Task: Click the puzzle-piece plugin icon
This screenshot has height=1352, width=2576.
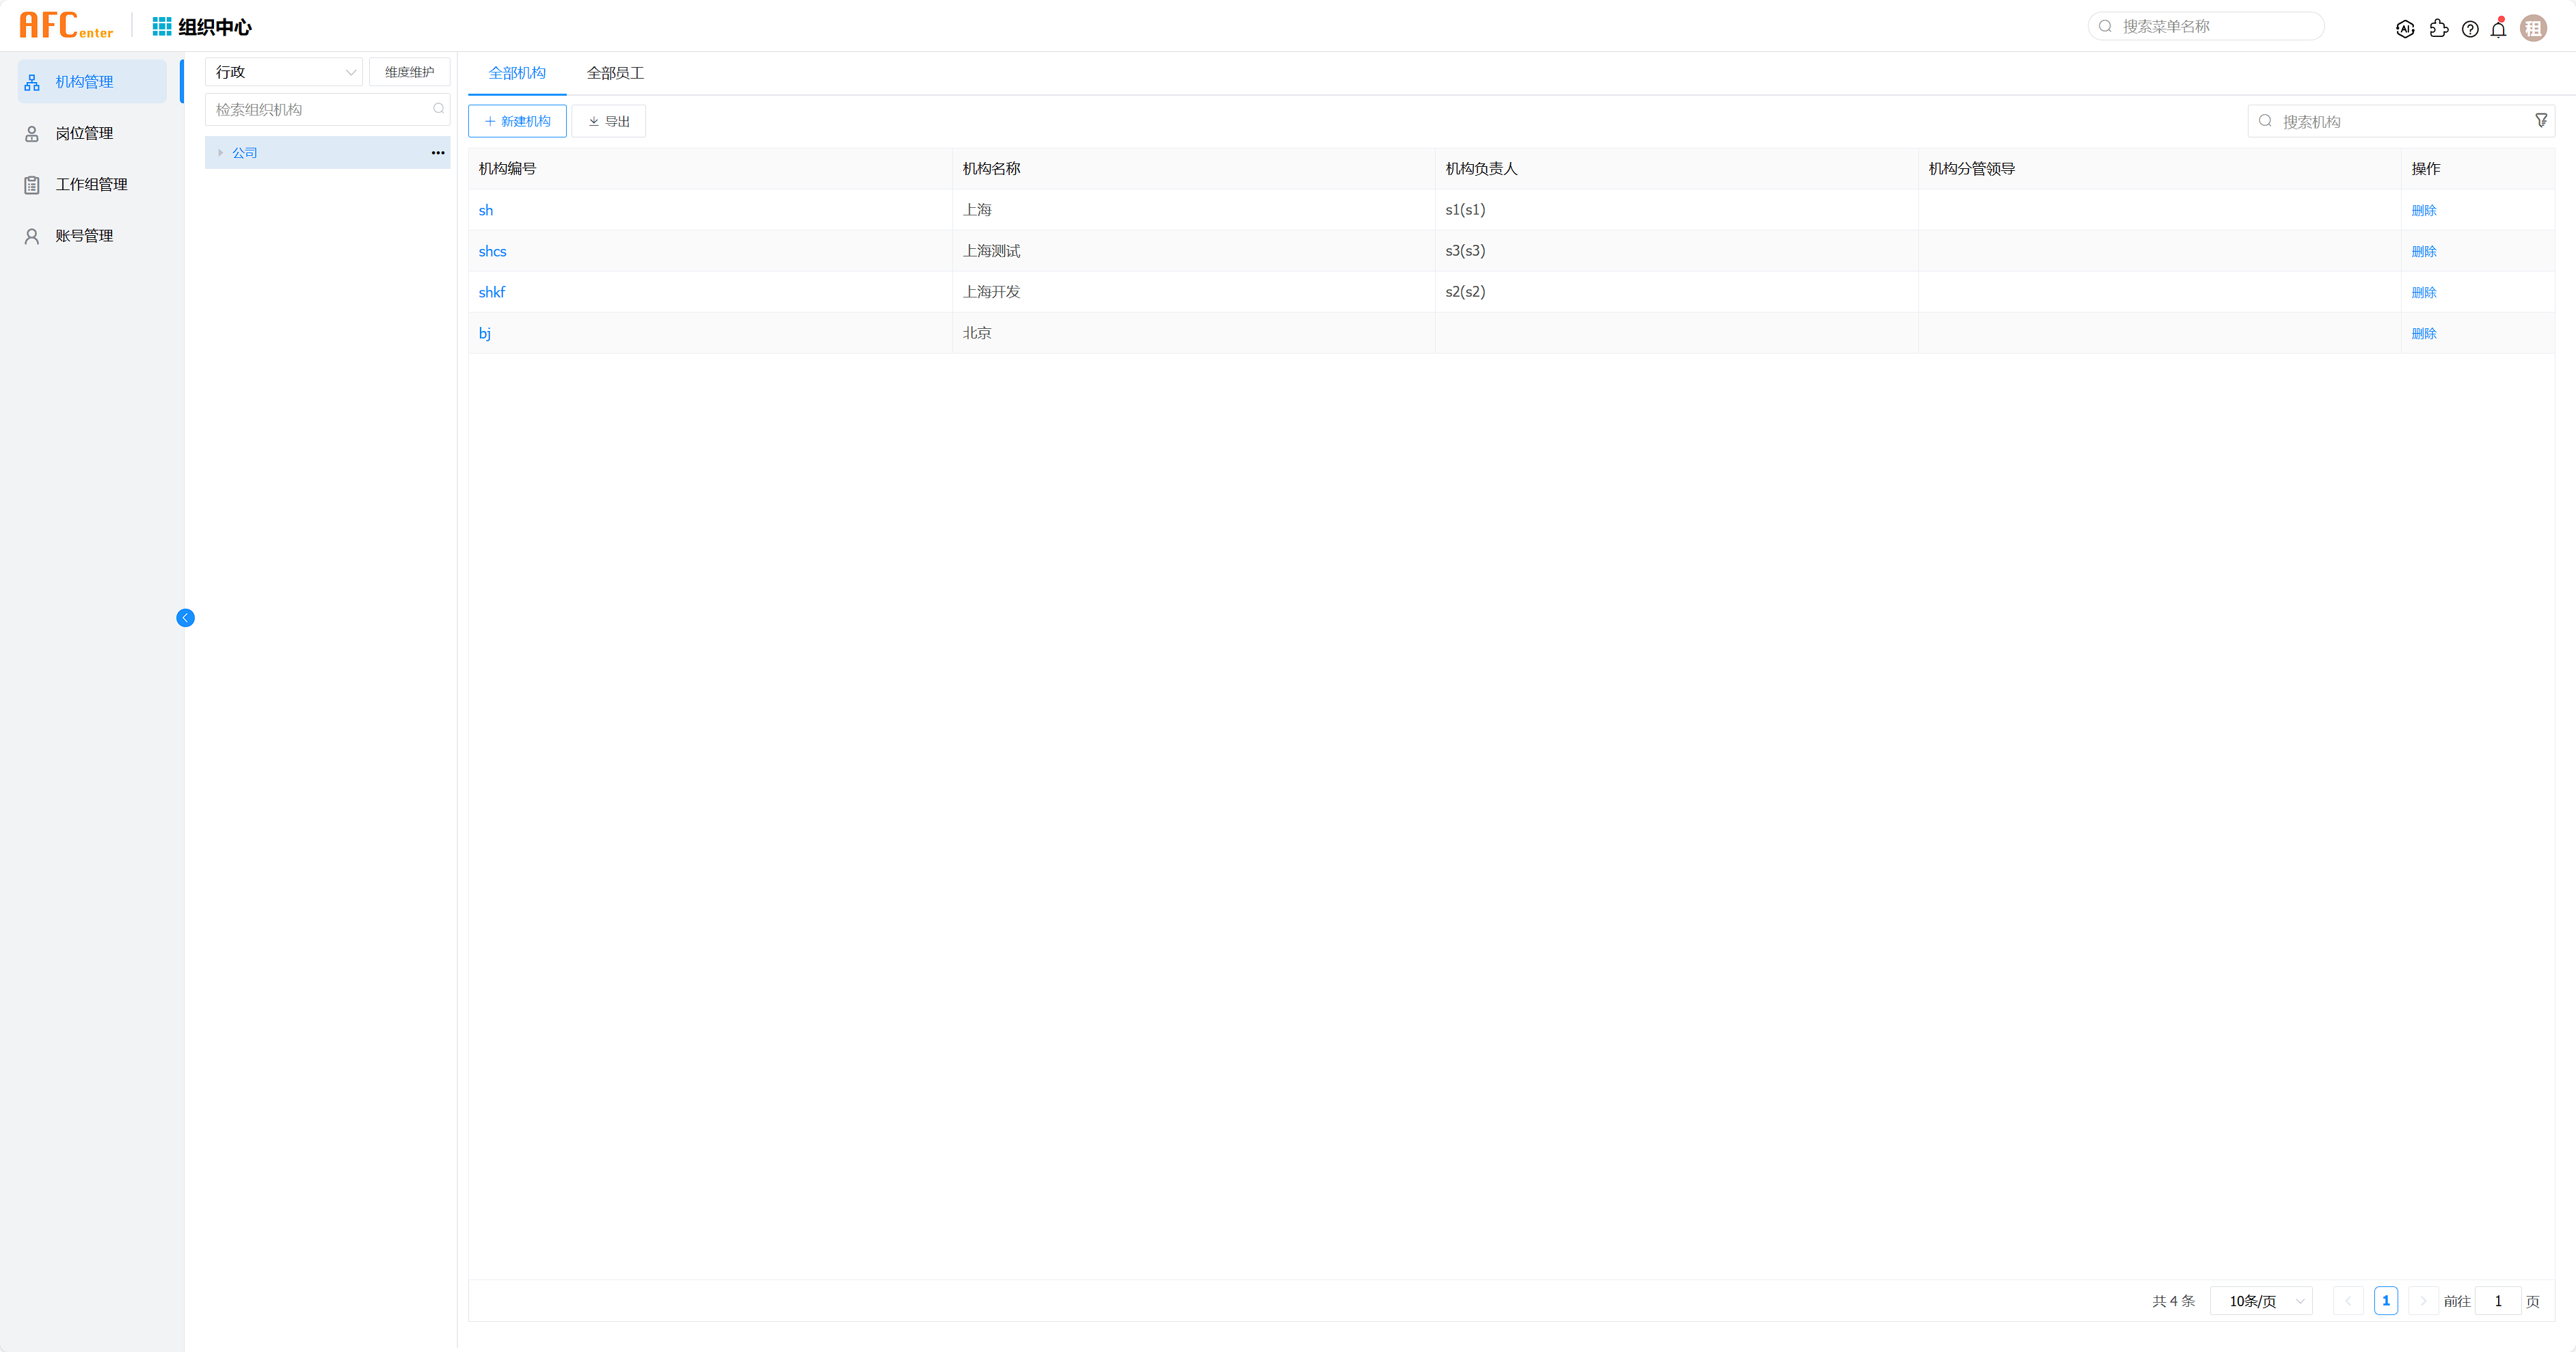Action: [x=2438, y=29]
